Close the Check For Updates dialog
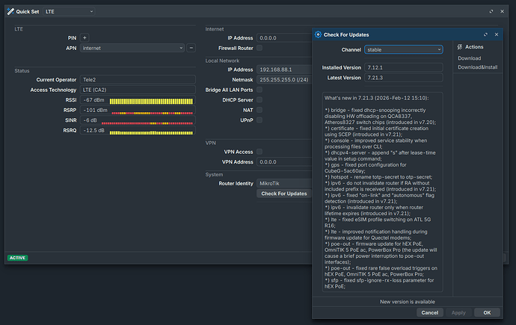516x325 pixels. pyautogui.click(x=496, y=34)
